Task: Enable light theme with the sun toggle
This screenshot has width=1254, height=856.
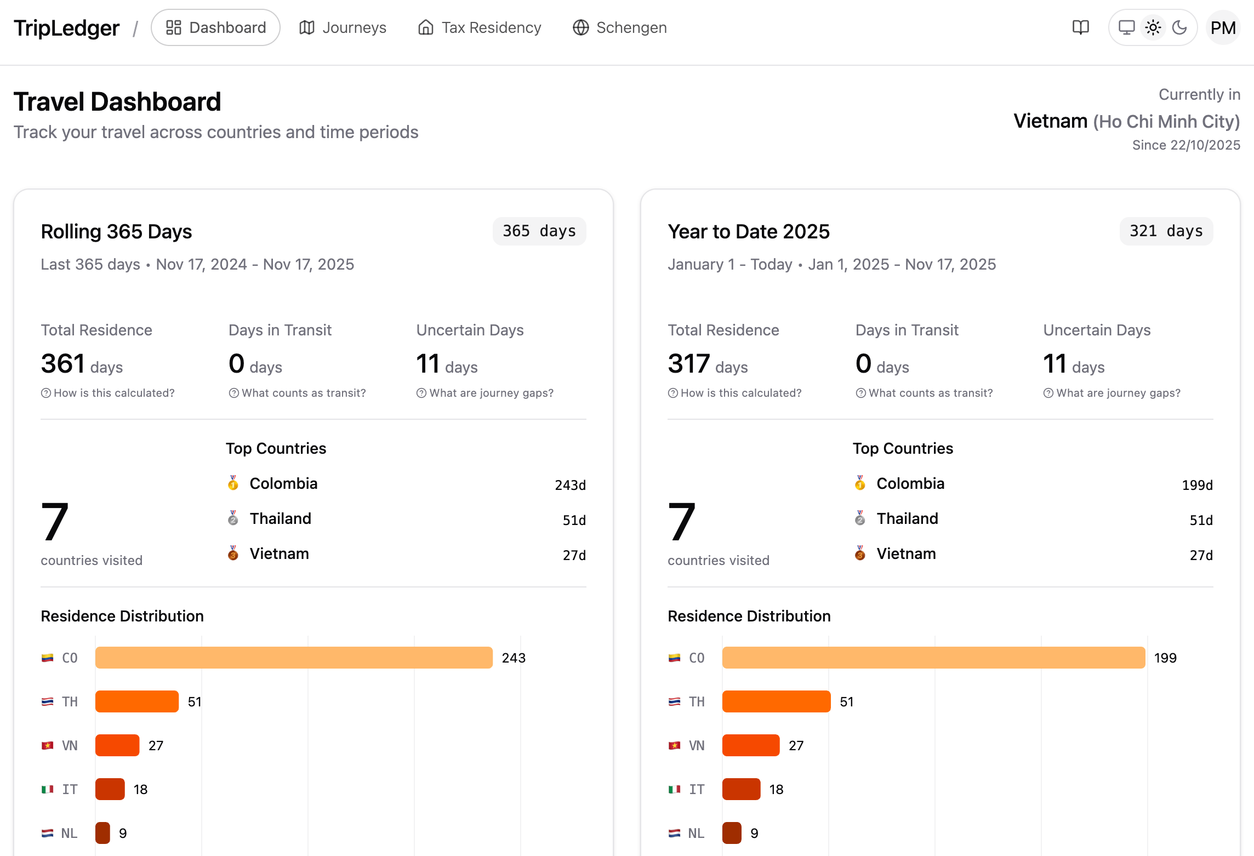Action: pos(1153,27)
